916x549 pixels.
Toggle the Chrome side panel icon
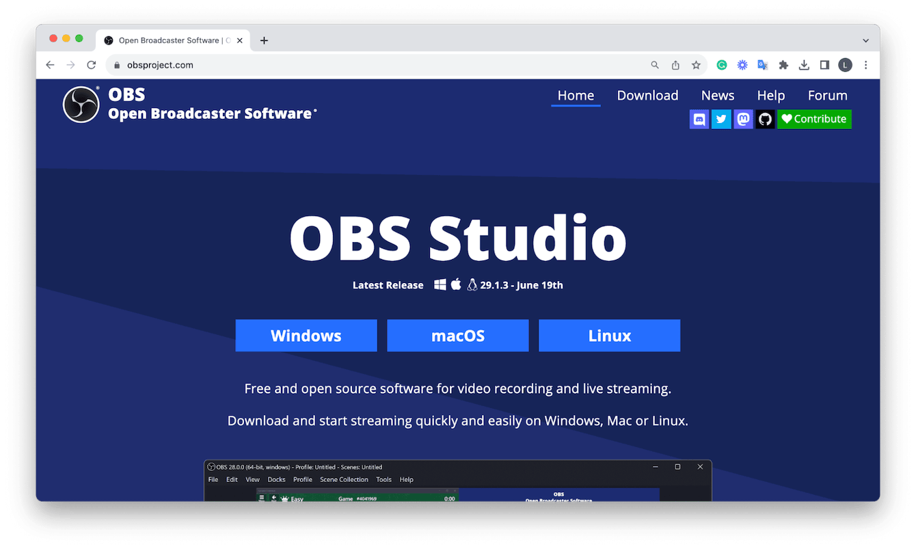point(824,65)
